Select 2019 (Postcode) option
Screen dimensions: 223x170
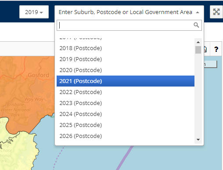[126, 59]
